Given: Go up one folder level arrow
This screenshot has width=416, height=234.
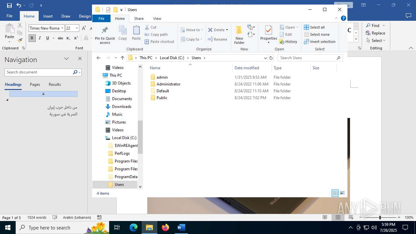Looking at the screenshot, I should click(122, 58).
